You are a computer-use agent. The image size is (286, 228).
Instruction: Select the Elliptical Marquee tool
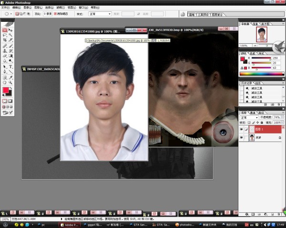(x=5, y=30)
